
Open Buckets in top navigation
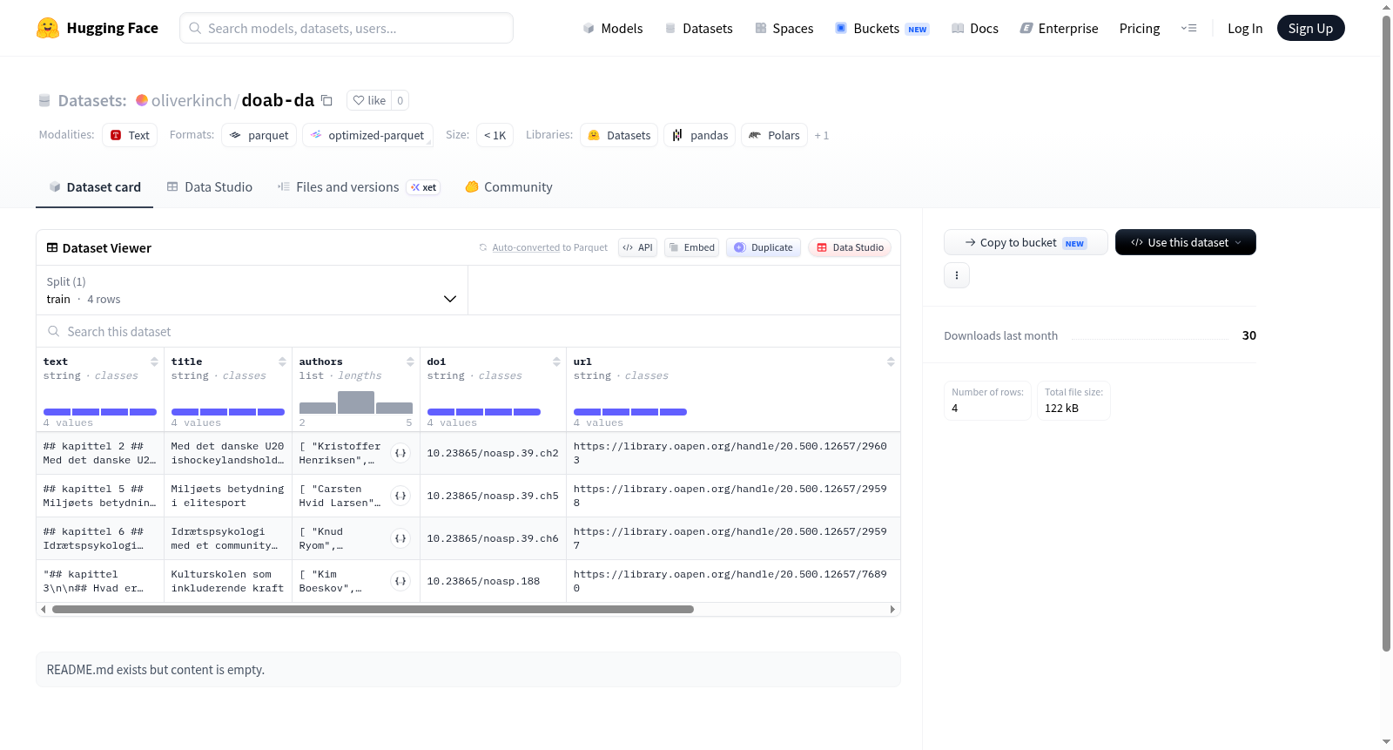point(882,29)
